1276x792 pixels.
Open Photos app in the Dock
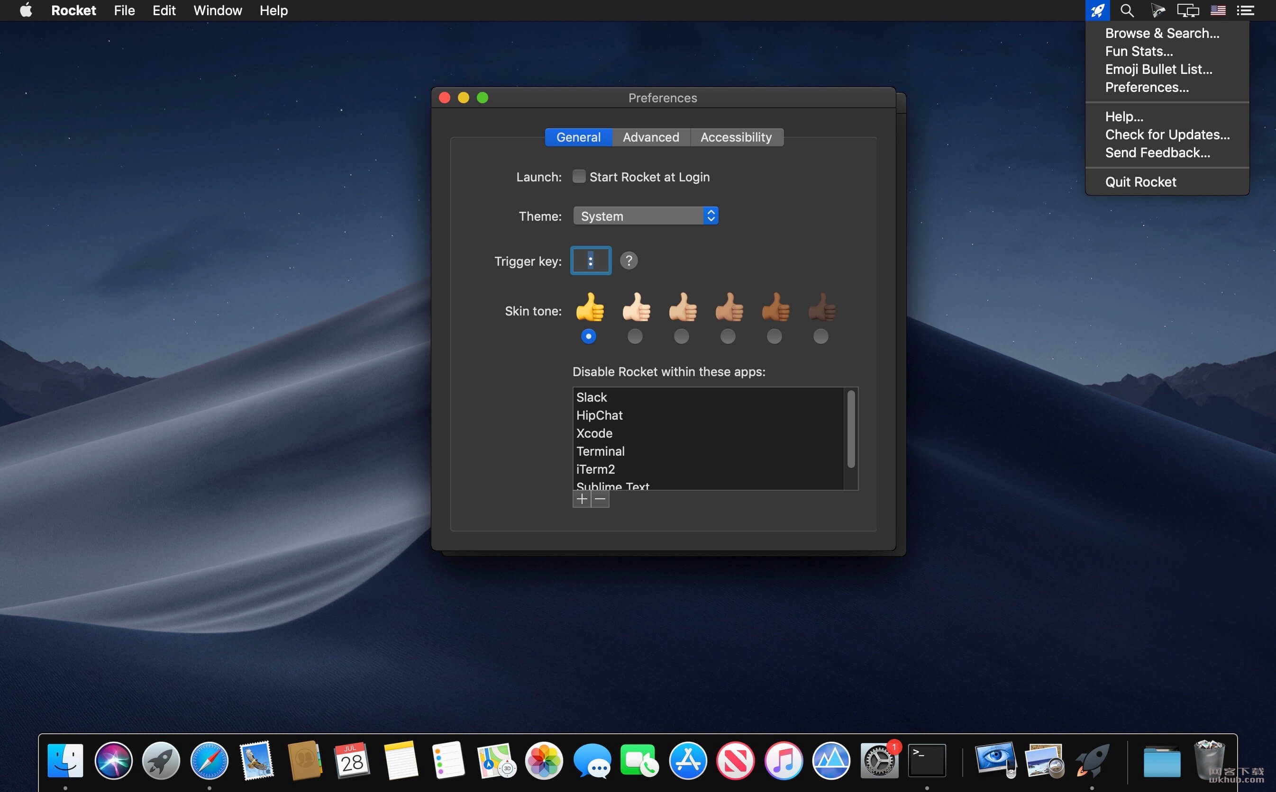tap(544, 761)
